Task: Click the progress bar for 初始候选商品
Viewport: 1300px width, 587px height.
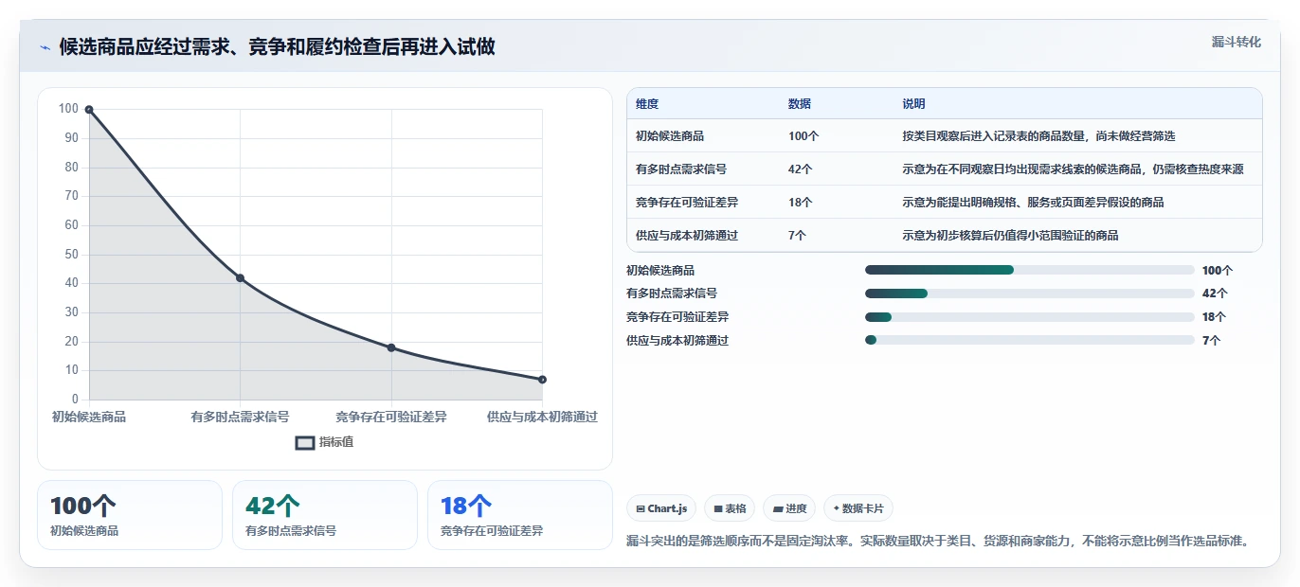Action: [x=1030, y=270]
